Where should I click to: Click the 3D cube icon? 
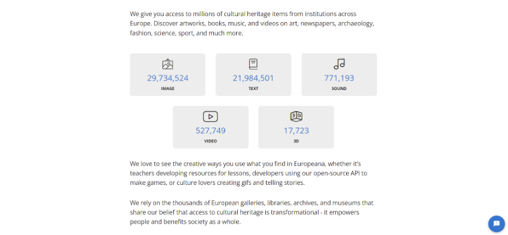click(x=296, y=116)
